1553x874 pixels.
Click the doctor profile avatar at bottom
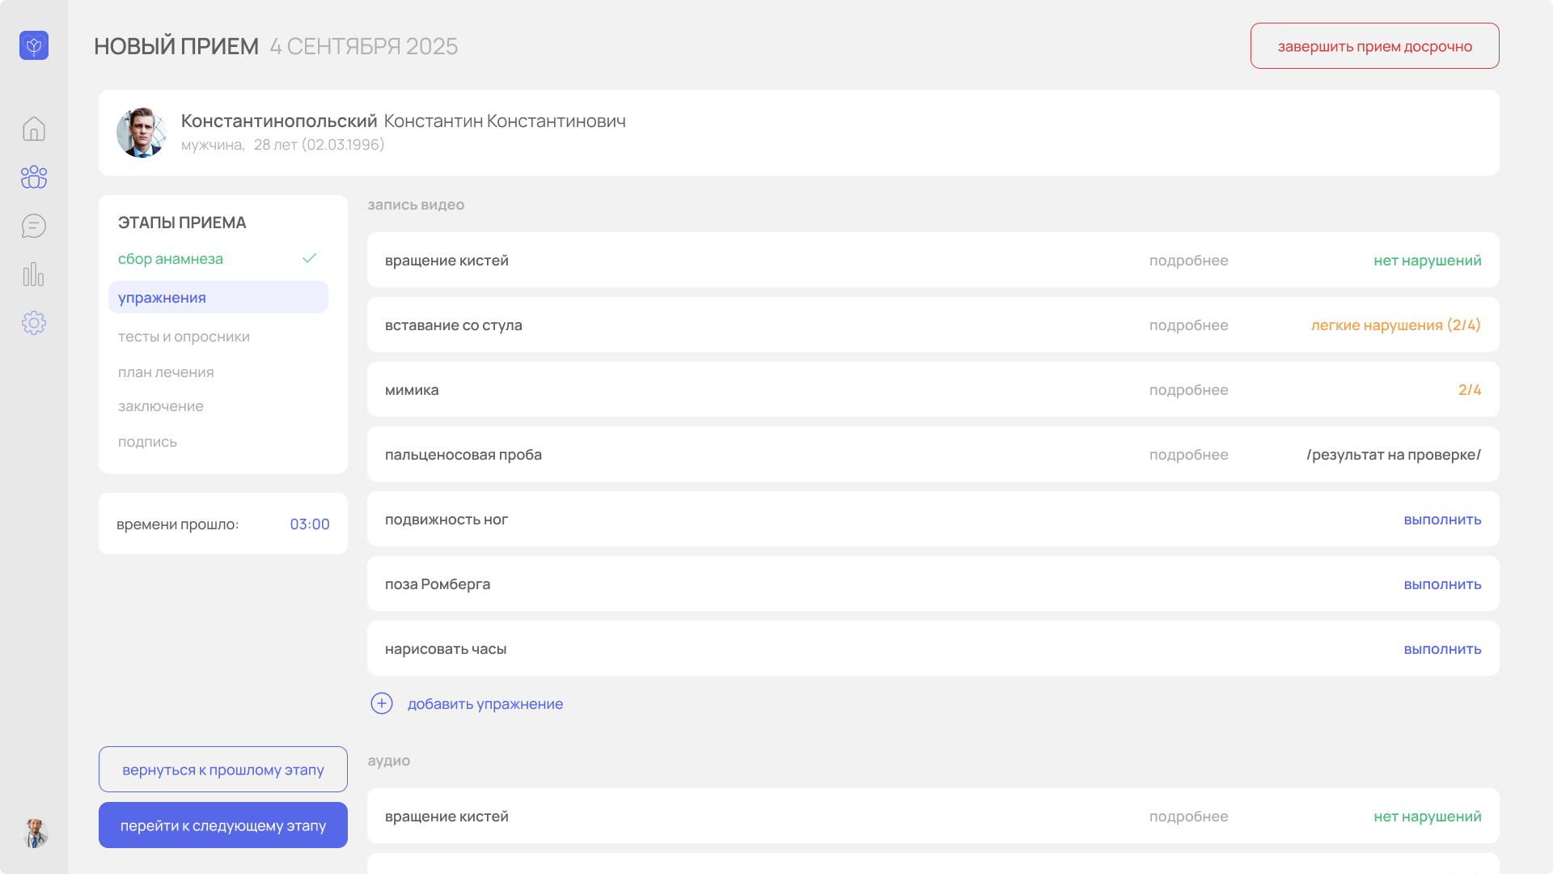tap(34, 833)
